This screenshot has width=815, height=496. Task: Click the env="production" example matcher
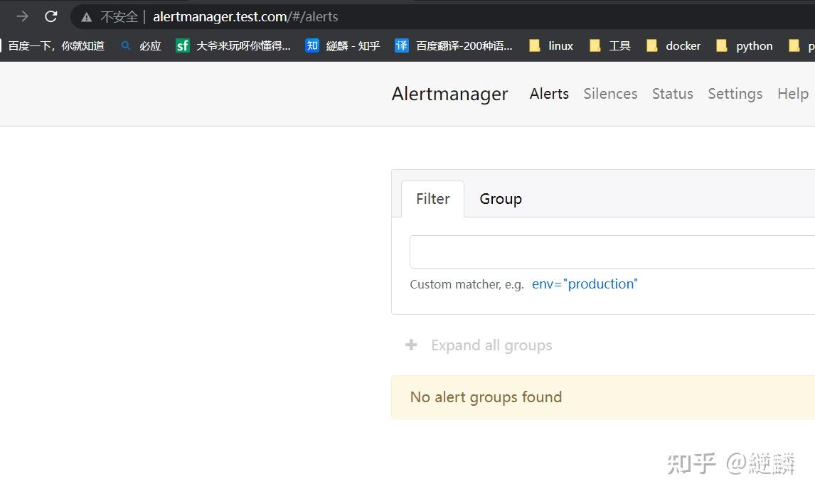(x=585, y=284)
